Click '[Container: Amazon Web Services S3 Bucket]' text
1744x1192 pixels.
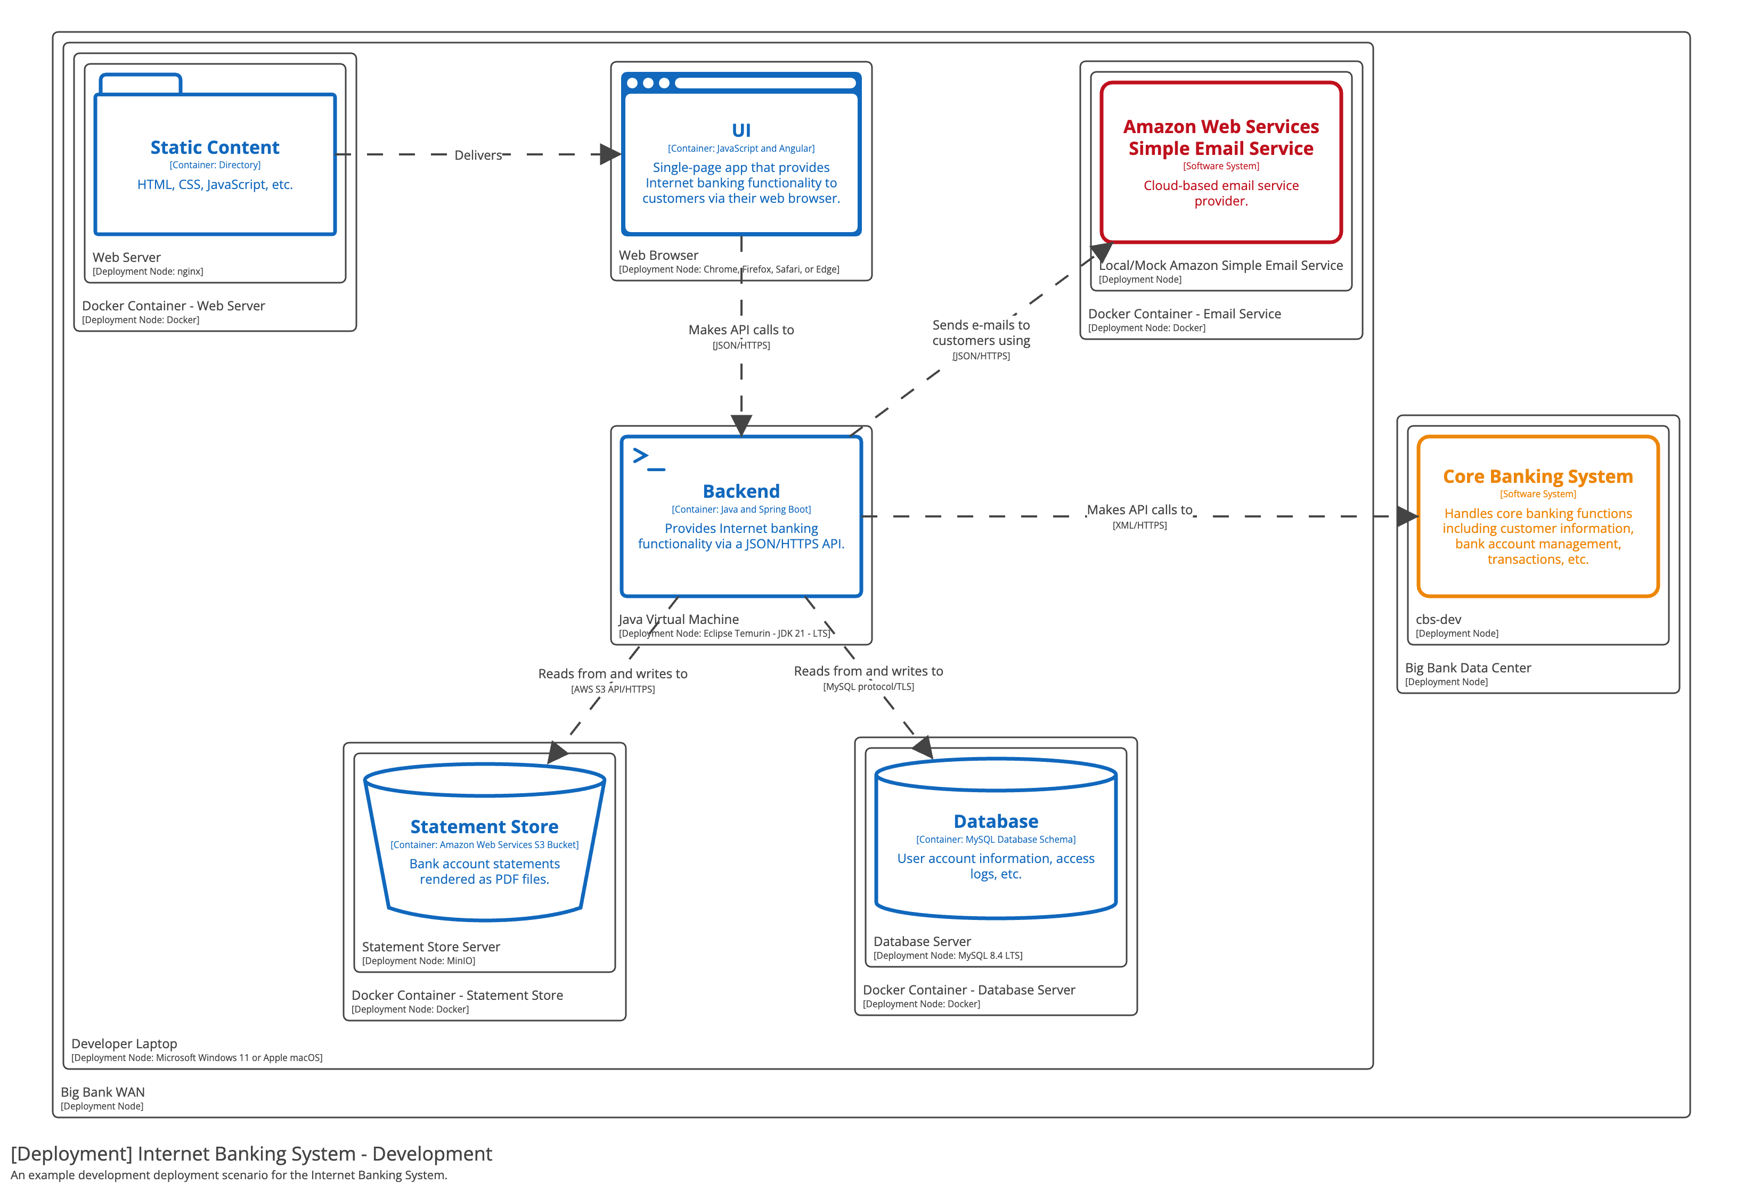(484, 845)
